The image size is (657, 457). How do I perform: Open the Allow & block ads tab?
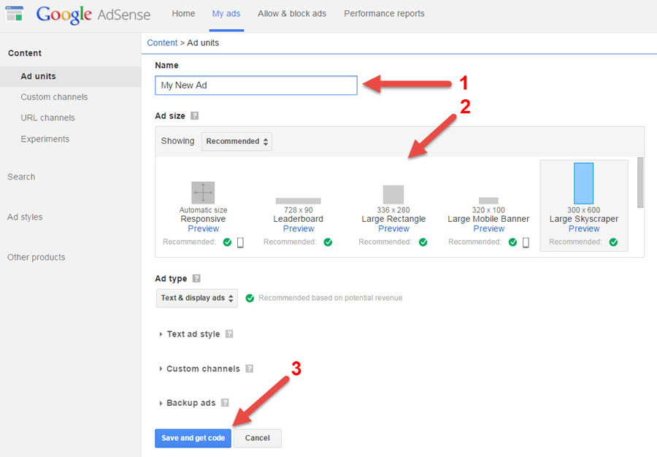[292, 13]
